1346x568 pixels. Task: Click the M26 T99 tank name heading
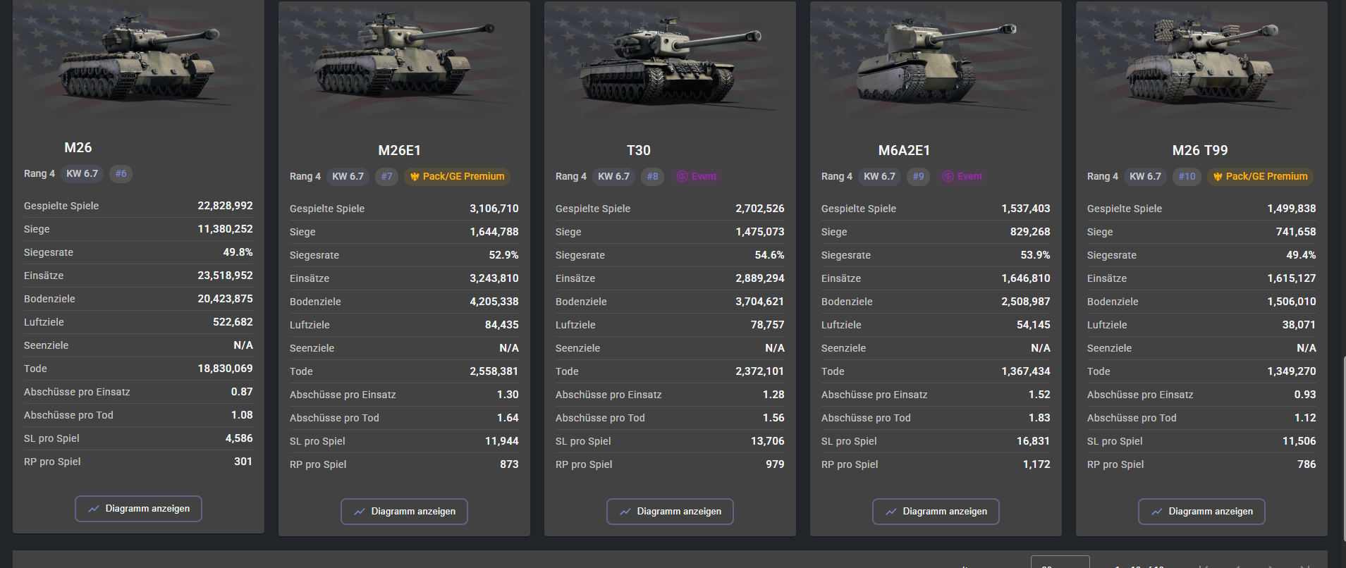click(x=1200, y=150)
